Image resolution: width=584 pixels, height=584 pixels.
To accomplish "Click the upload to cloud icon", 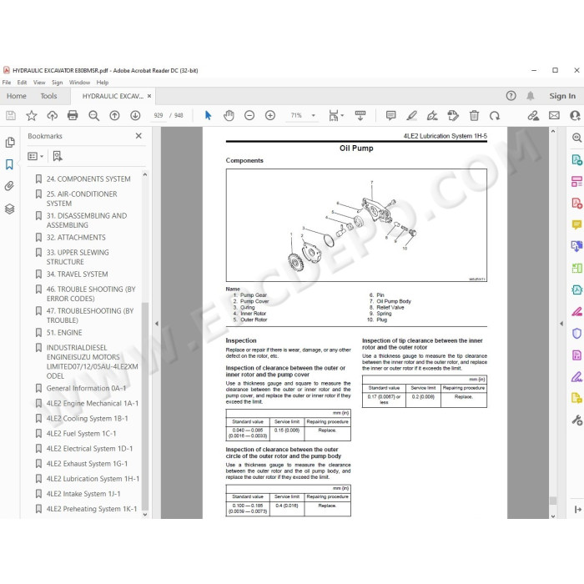I will coord(52,115).
